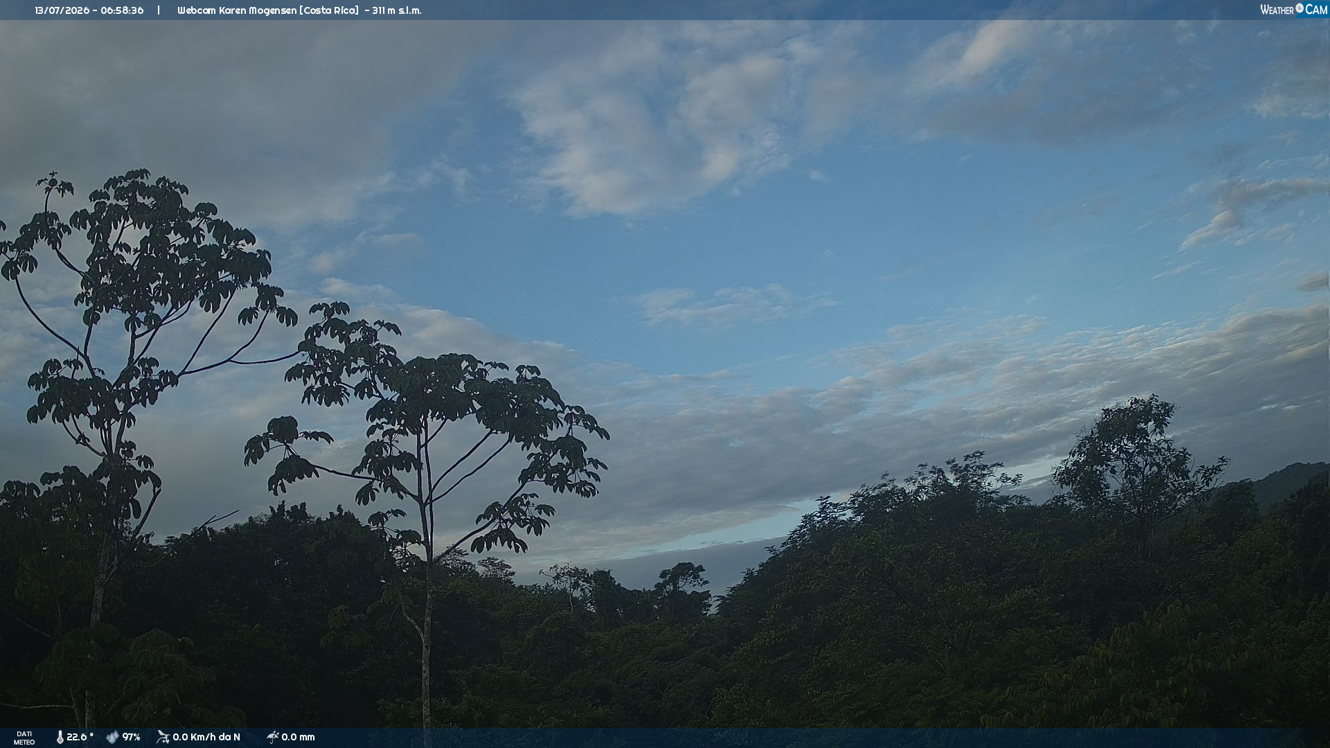Select the '22.6 °' temperature value

80,737
